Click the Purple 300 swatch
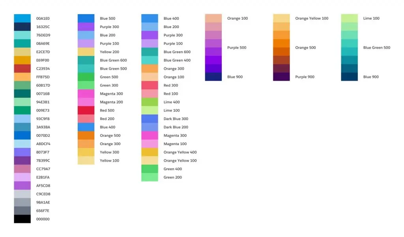 [x=86, y=27]
